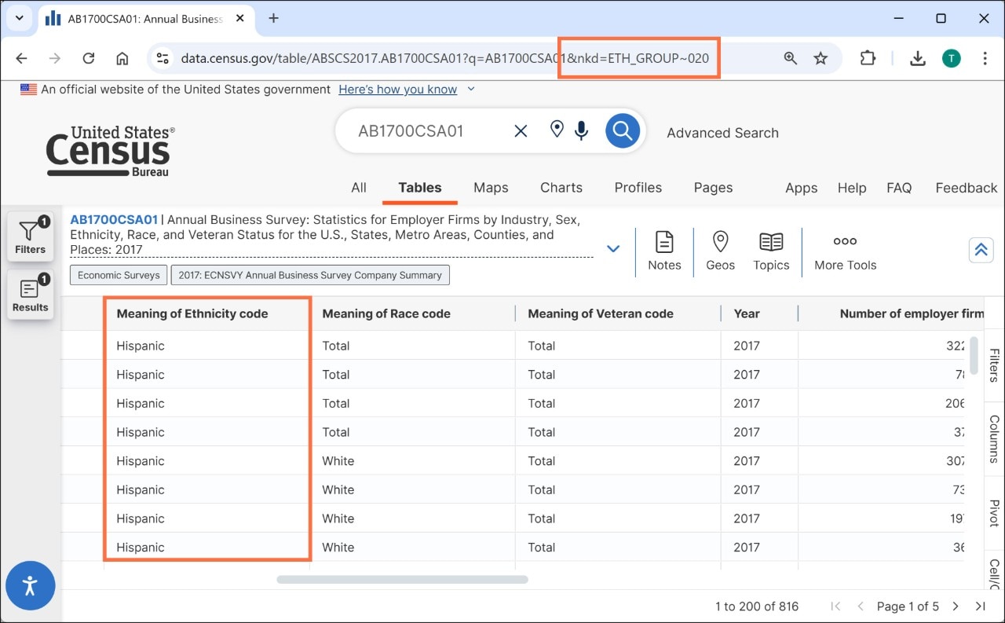Image resolution: width=1005 pixels, height=623 pixels.
Task: Click the browser address bar URL
Action: [x=444, y=58]
